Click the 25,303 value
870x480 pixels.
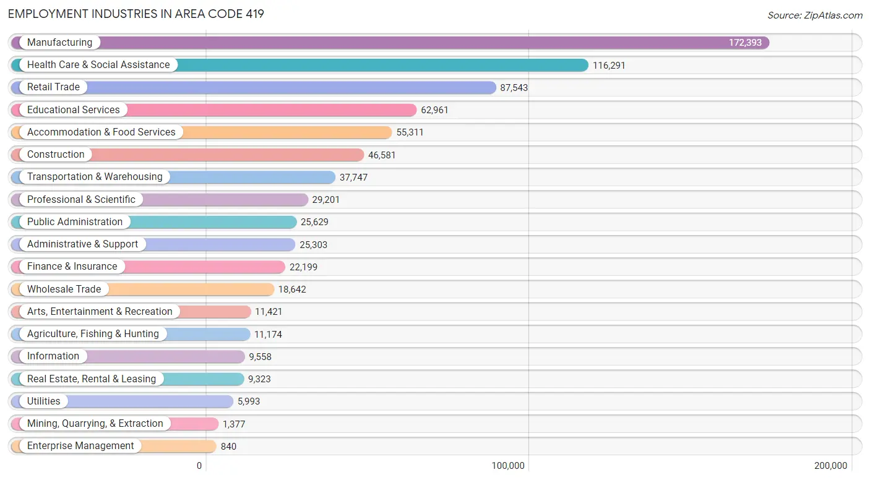314,244
